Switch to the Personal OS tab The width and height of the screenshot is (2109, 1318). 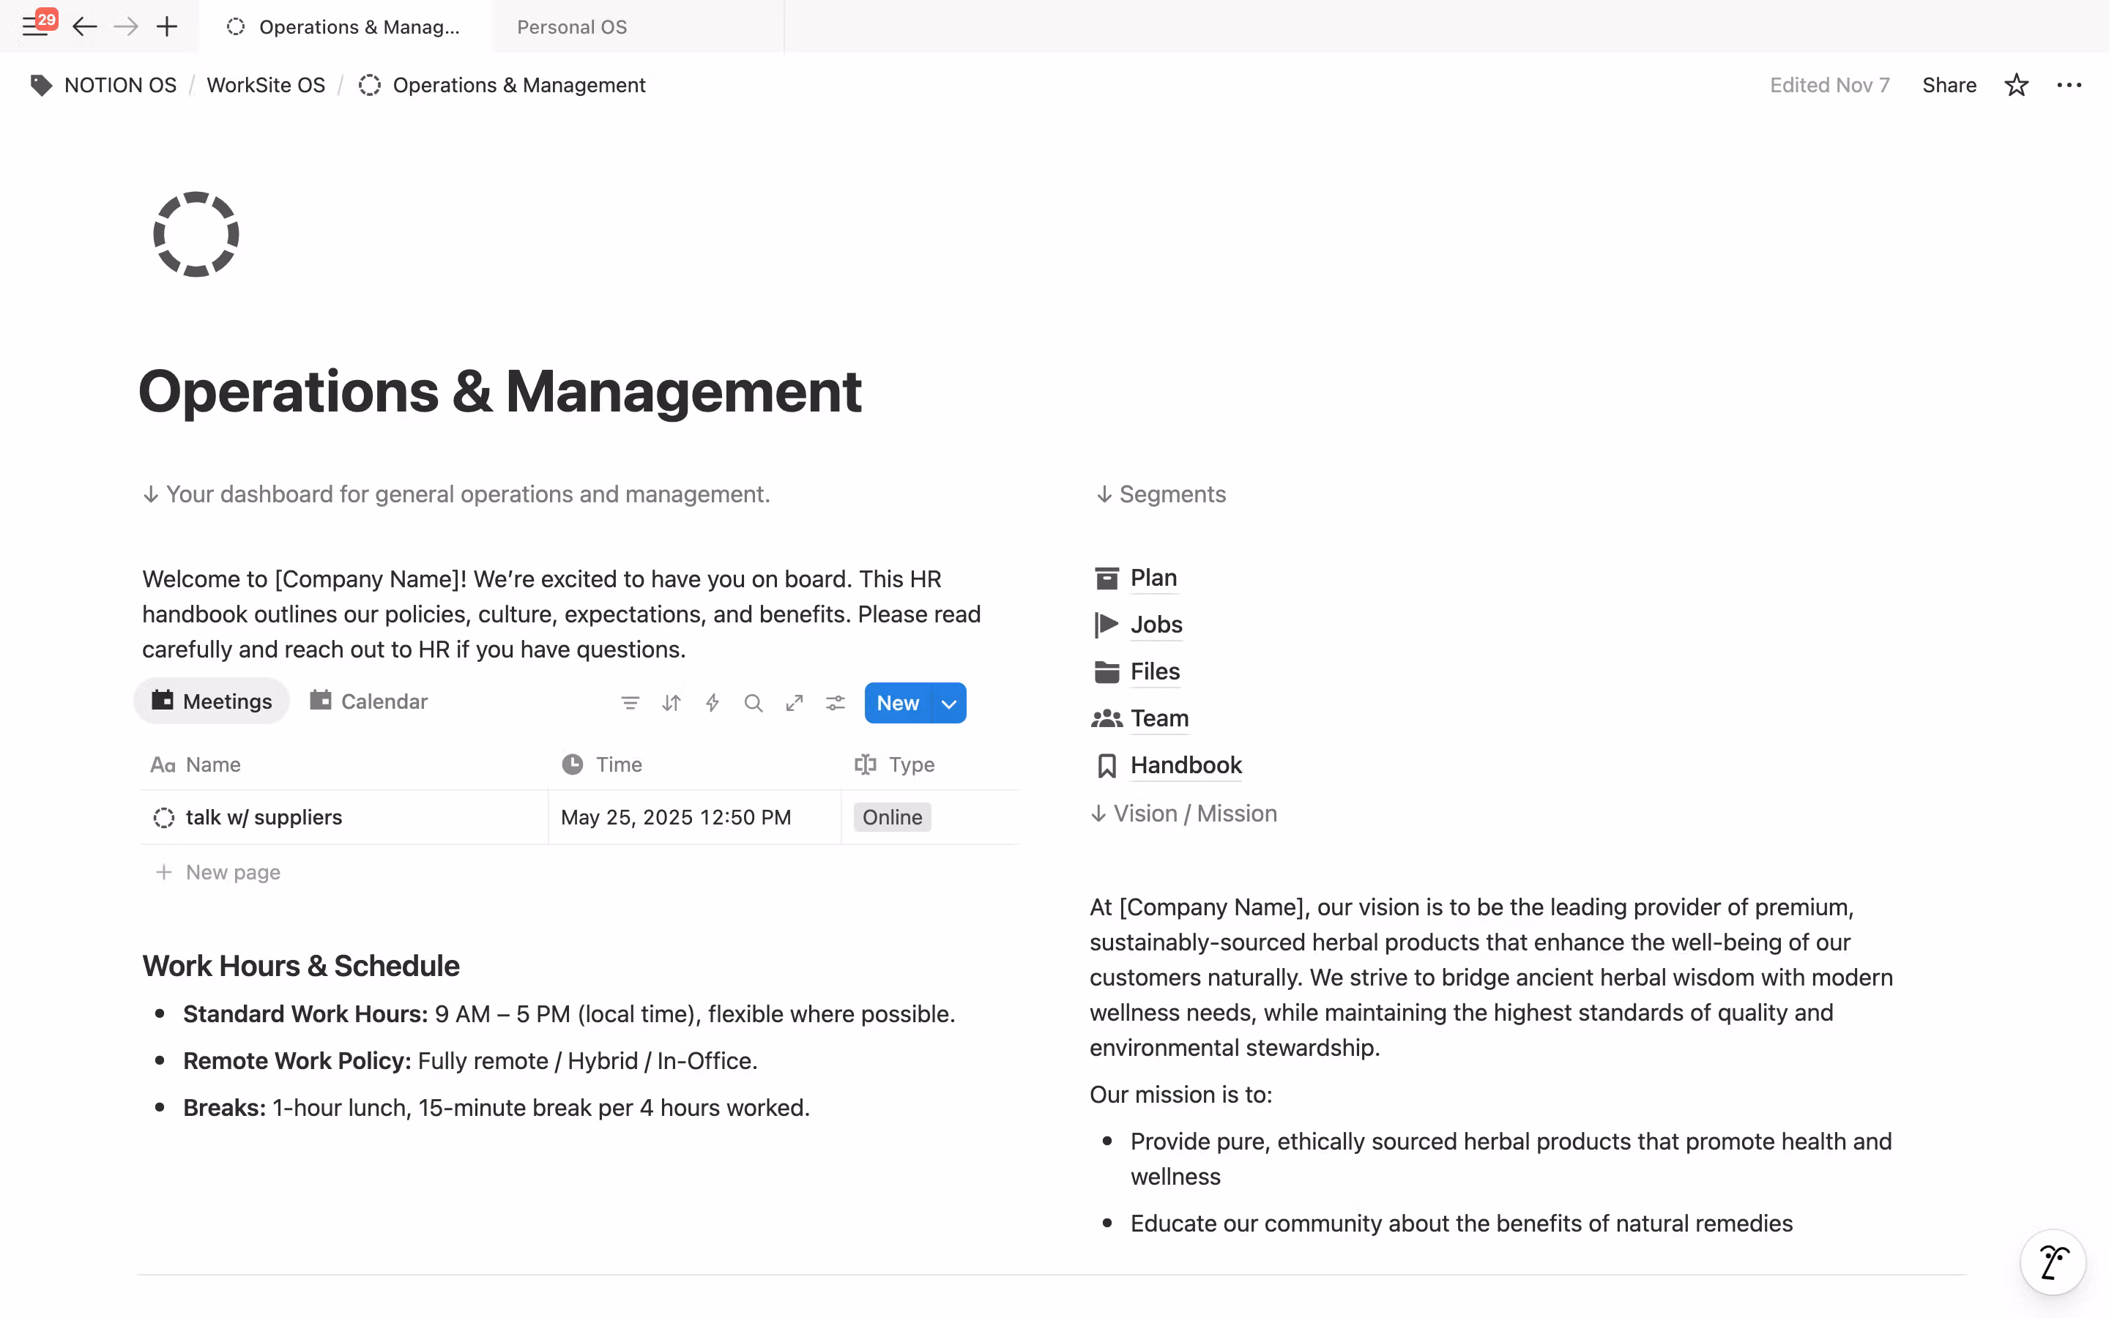point(572,26)
